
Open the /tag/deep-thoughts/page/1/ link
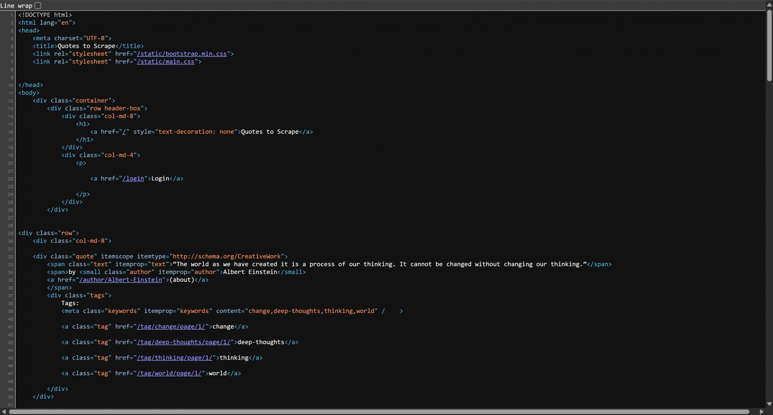click(x=184, y=342)
